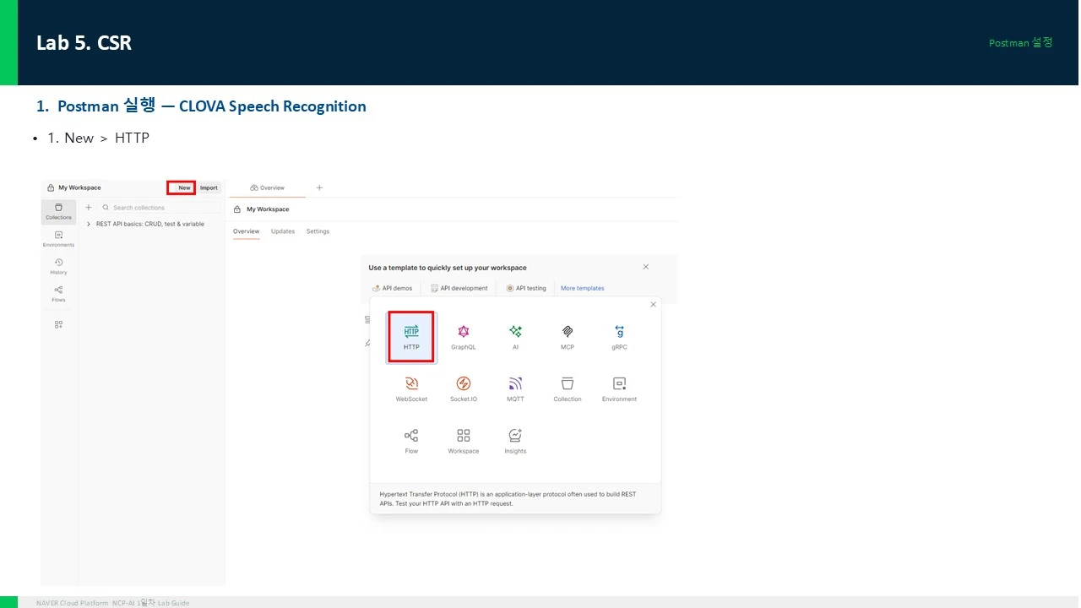Click the banner heading 'Use a template to quickly set up your workspace'
Viewport: 1081px width, 608px height.
(448, 268)
